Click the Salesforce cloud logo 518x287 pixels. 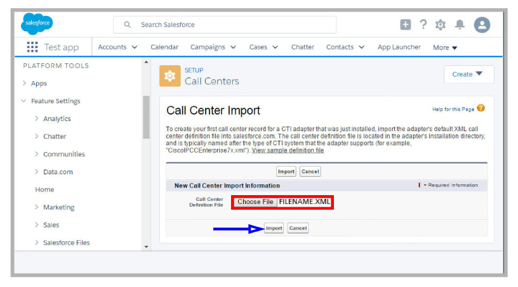tap(37, 23)
